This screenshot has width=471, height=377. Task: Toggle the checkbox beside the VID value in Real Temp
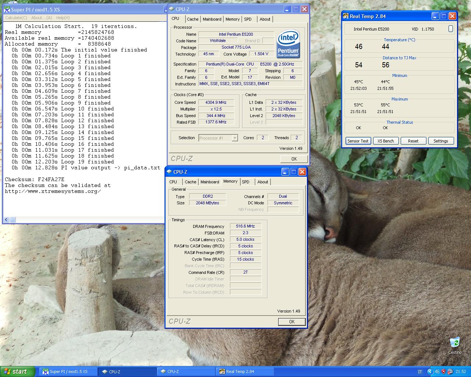(450, 29)
